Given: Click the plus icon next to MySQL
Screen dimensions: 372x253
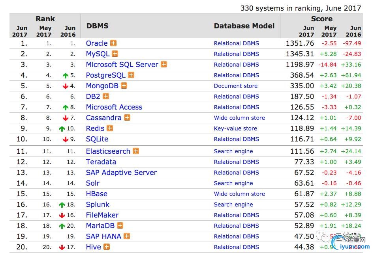Looking at the screenshot, I should 115,54.
